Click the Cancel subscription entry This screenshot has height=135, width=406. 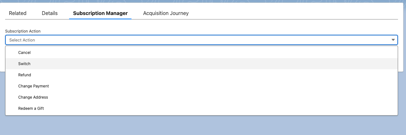point(202,52)
